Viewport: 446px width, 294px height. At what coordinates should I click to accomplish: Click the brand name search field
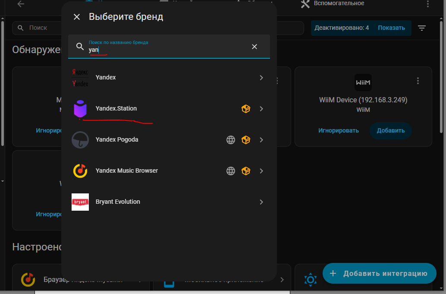(x=169, y=47)
